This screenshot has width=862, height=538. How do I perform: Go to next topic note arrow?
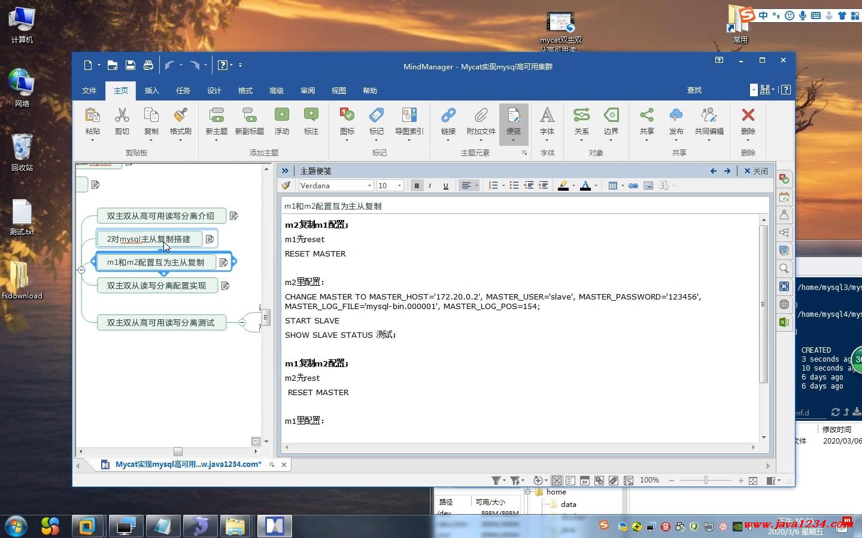pos(727,171)
